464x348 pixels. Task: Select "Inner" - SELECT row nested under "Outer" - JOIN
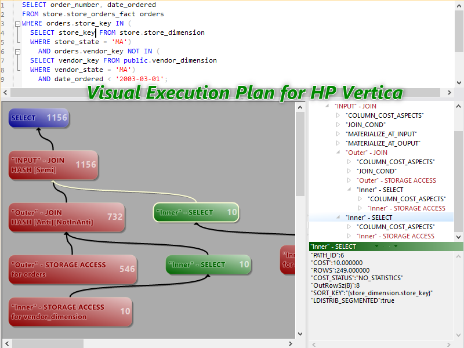pos(380,190)
